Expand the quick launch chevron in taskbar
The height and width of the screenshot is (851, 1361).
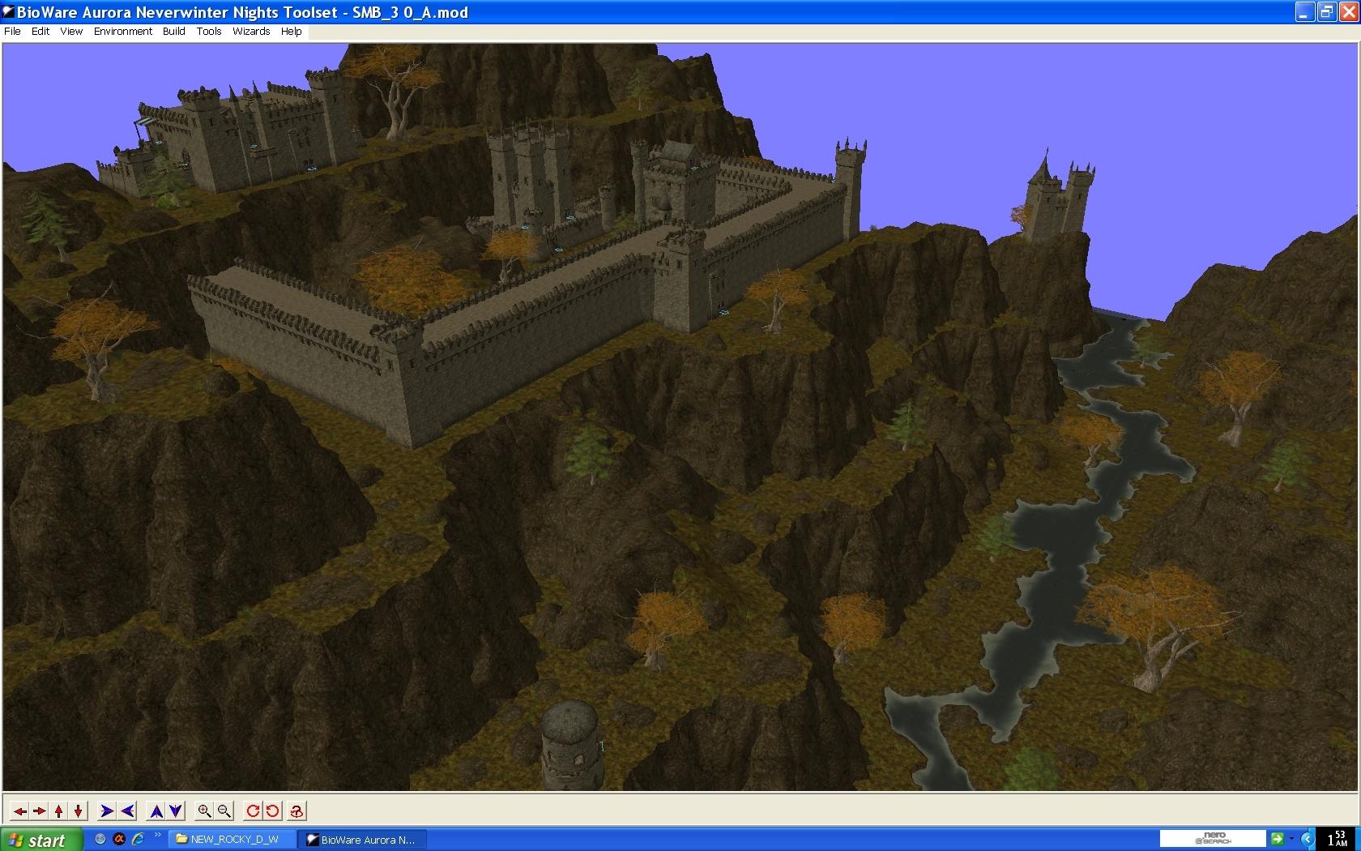click(157, 836)
